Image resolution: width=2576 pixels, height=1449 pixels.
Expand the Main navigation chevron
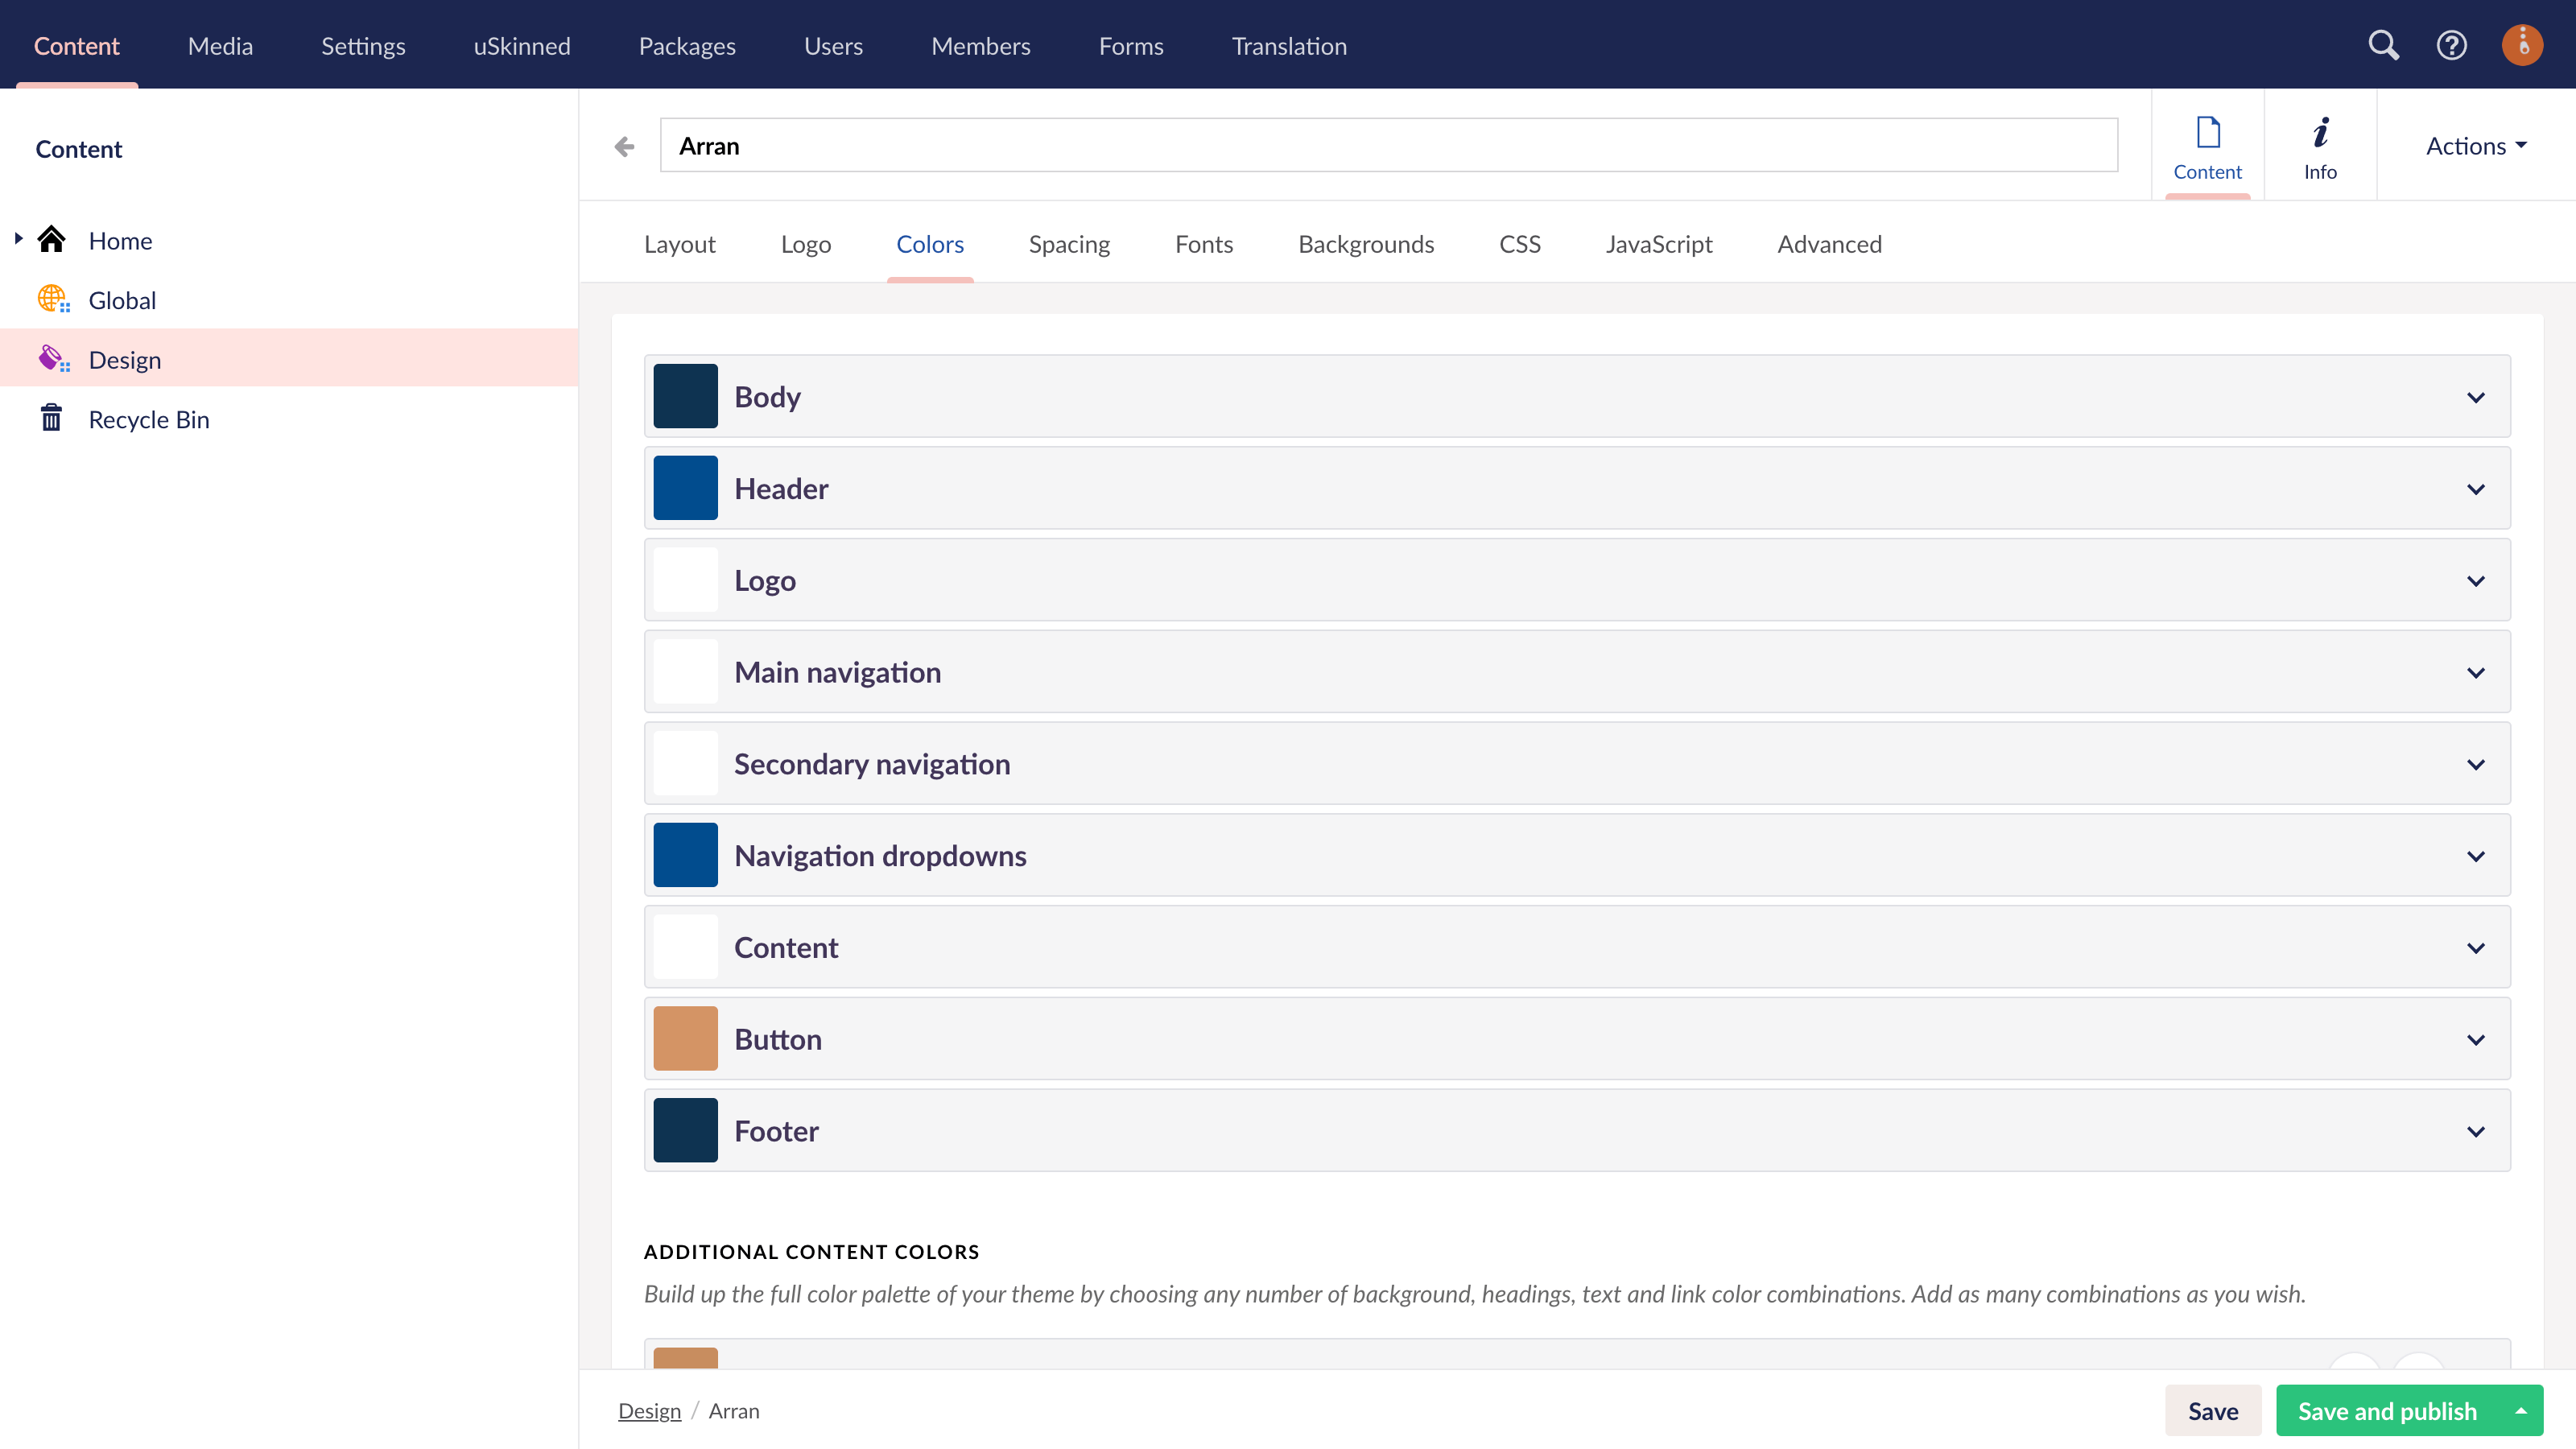pyautogui.click(x=2475, y=672)
